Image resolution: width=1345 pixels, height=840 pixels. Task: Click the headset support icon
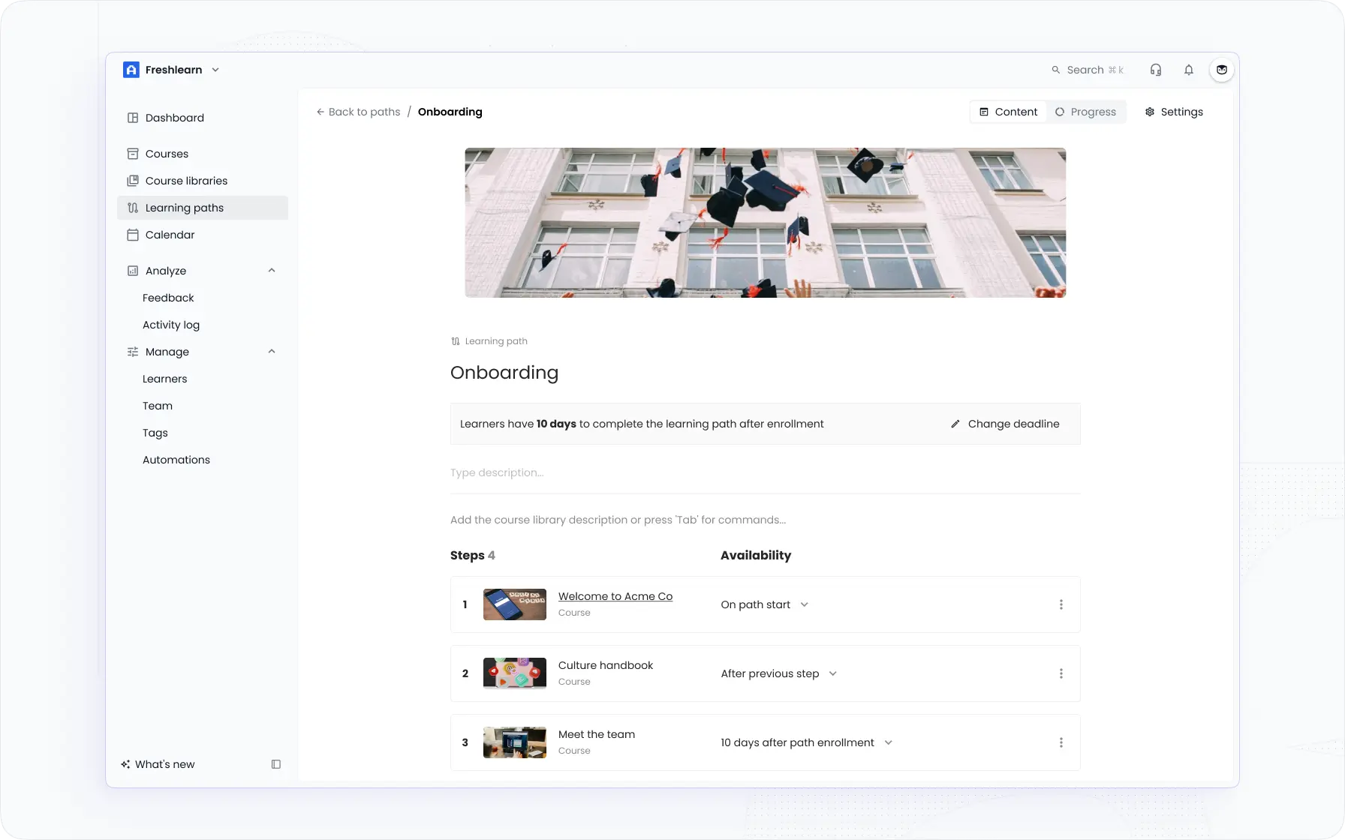coord(1156,69)
